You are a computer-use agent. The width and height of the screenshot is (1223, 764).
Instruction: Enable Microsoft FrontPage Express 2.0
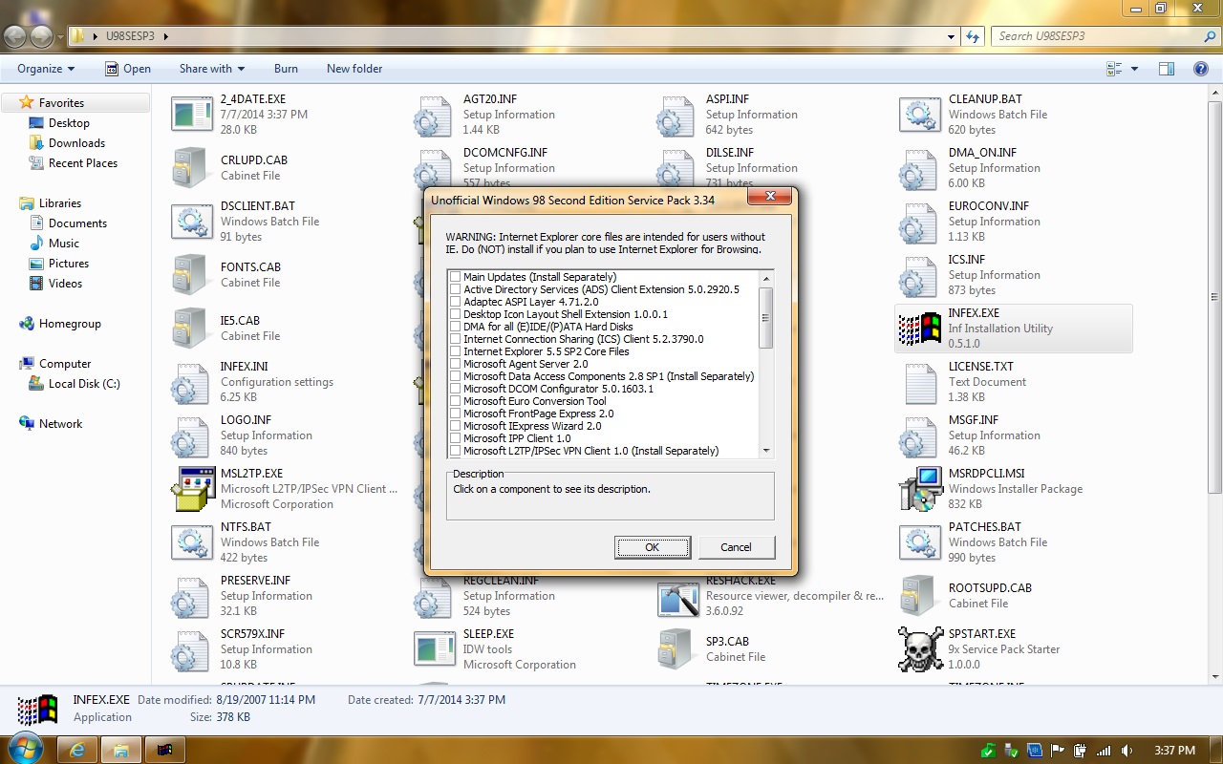coord(456,414)
